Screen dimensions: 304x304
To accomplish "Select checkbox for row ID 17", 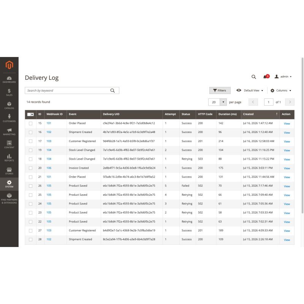I will coord(30,141).
